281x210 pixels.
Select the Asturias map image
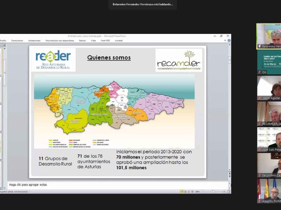click(x=115, y=111)
